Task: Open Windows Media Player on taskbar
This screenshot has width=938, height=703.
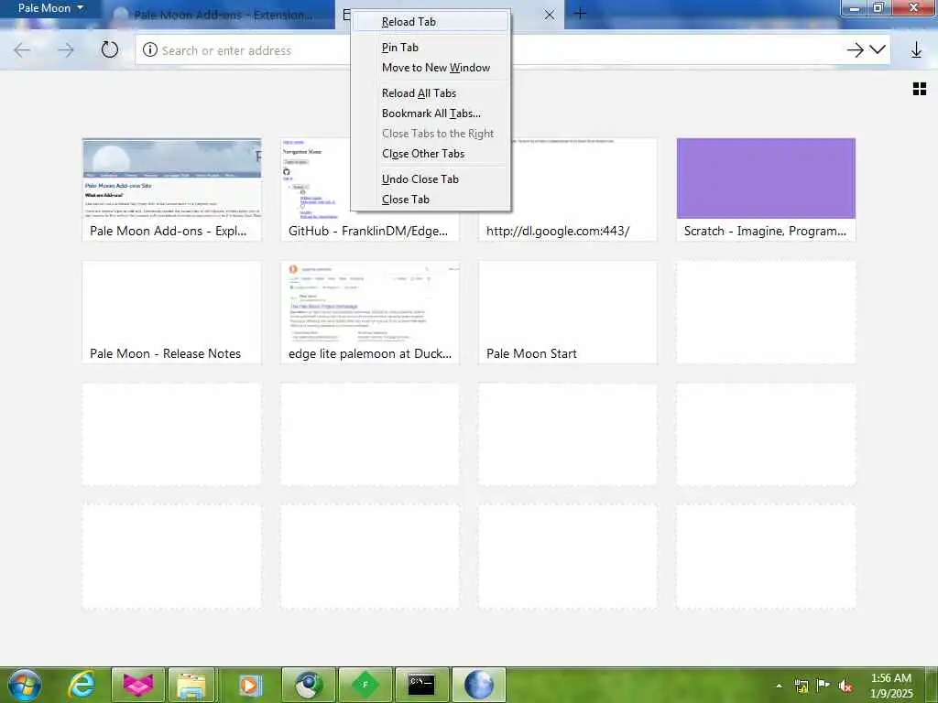Action: pos(249,685)
